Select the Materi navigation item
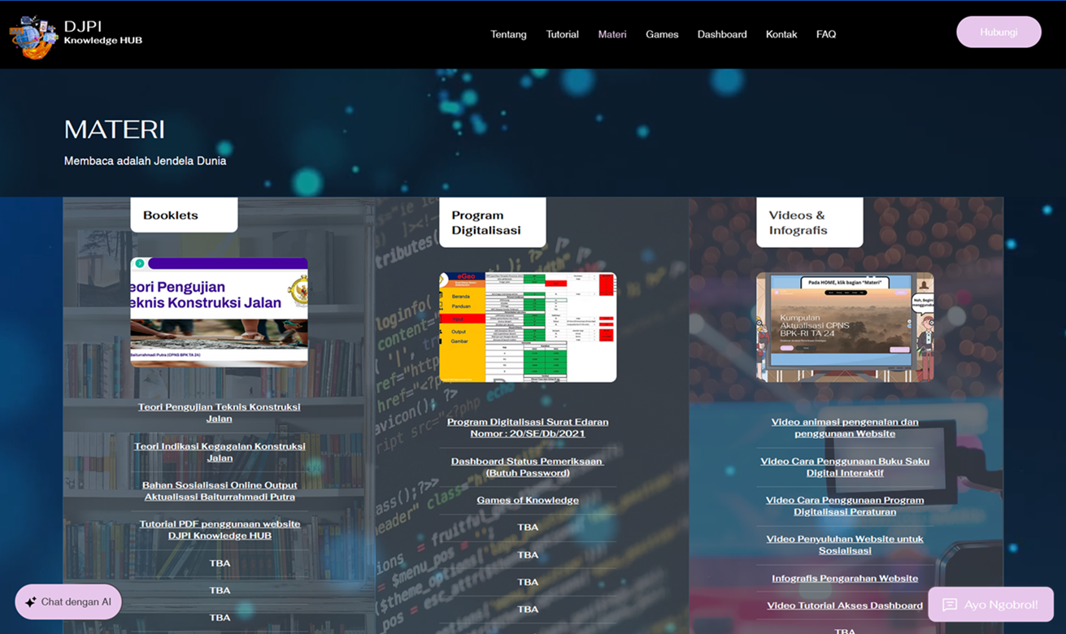Viewport: 1066px width, 634px height. [612, 34]
